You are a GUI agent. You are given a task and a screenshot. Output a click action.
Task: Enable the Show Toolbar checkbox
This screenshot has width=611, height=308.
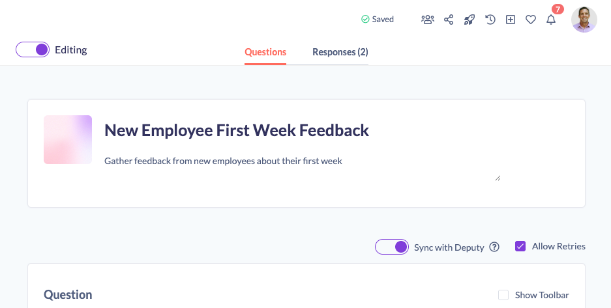503,295
